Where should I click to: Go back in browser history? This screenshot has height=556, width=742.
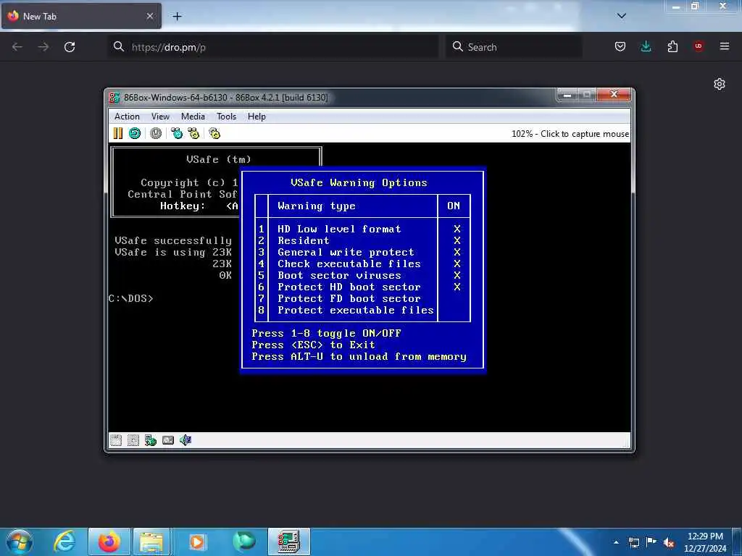coord(17,47)
